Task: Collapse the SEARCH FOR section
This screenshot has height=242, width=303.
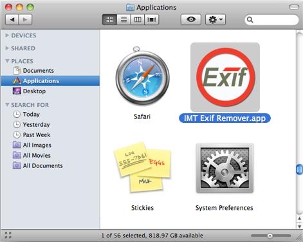Action: click(7, 105)
